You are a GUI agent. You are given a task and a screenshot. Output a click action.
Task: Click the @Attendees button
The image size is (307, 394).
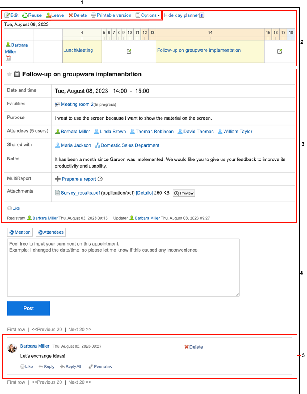51,232
